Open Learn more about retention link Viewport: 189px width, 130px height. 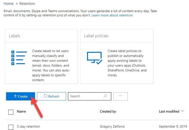[x=112, y=15]
